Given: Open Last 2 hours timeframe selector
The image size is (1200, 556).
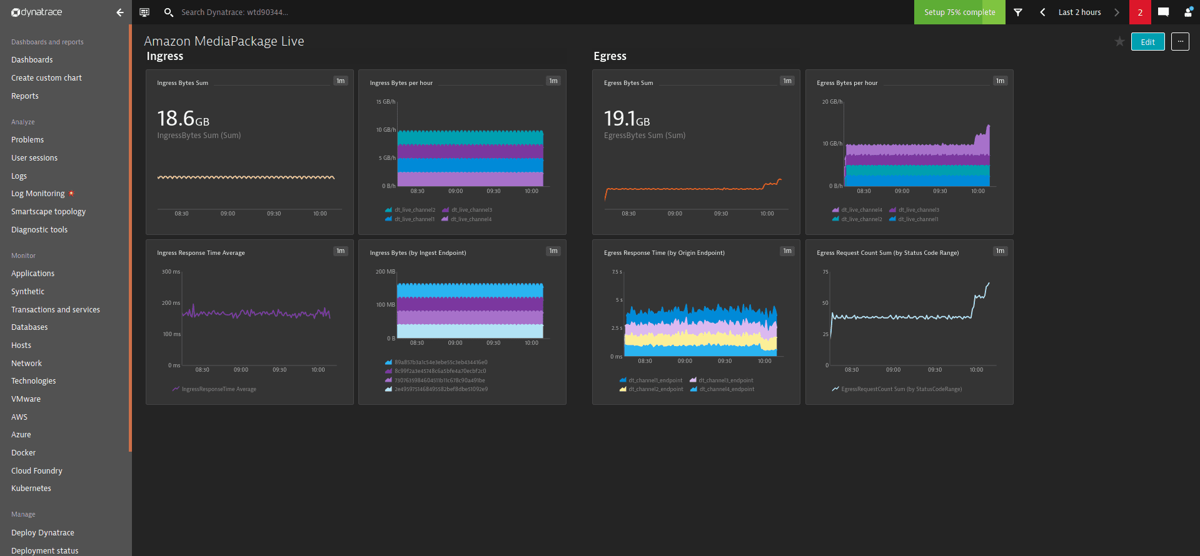Looking at the screenshot, I should click(x=1079, y=12).
